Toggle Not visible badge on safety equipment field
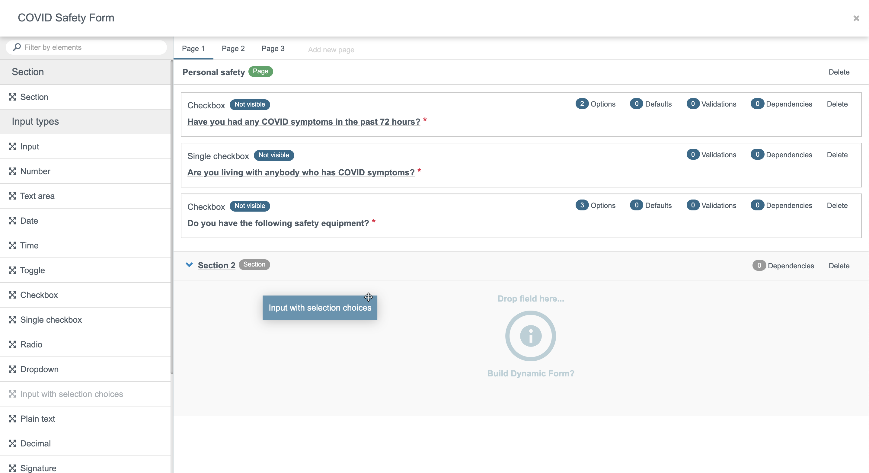Image resolution: width=869 pixels, height=473 pixels. coord(250,206)
